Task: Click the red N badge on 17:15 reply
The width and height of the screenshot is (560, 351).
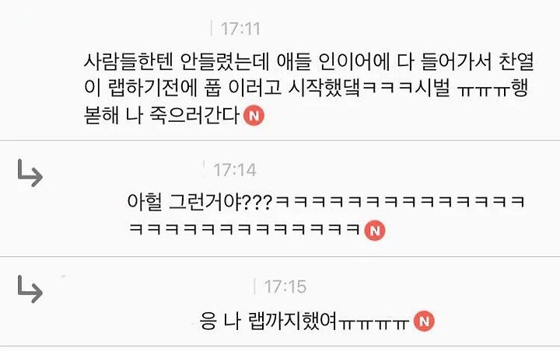Action: pos(424,321)
